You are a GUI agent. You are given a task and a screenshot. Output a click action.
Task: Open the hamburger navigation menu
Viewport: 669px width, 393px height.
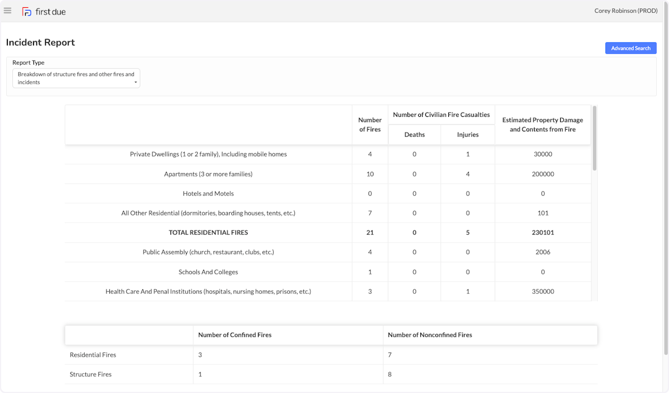[7, 11]
